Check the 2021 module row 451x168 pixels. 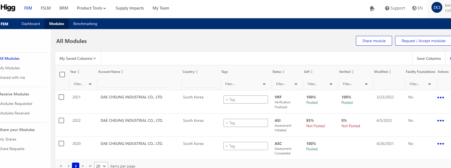tap(61, 97)
